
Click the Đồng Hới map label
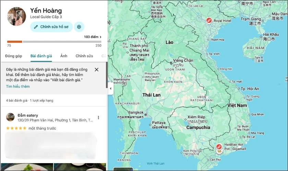(x=226, y=69)
